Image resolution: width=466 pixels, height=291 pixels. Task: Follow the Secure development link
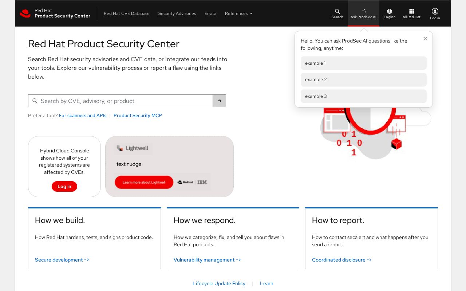[62, 260]
